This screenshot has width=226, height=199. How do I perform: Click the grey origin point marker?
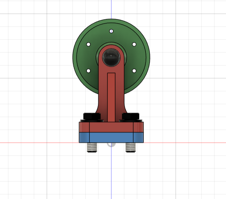point(111,144)
